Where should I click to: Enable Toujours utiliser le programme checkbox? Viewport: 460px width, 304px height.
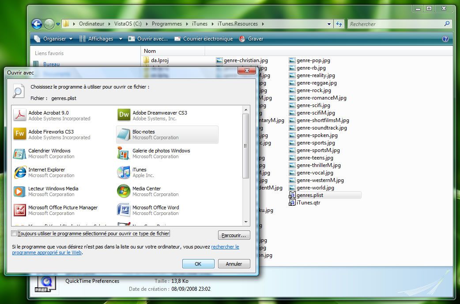[14, 234]
